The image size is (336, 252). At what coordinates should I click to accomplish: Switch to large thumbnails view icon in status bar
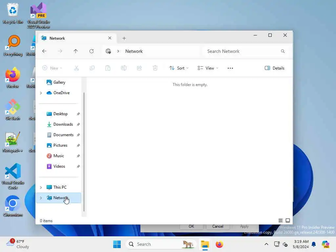click(x=288, y=220)
